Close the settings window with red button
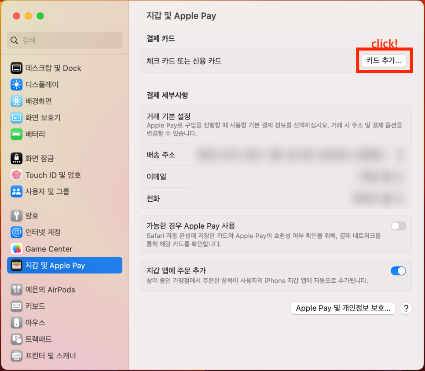The image size is (425, 371). (x=17, y=16)
